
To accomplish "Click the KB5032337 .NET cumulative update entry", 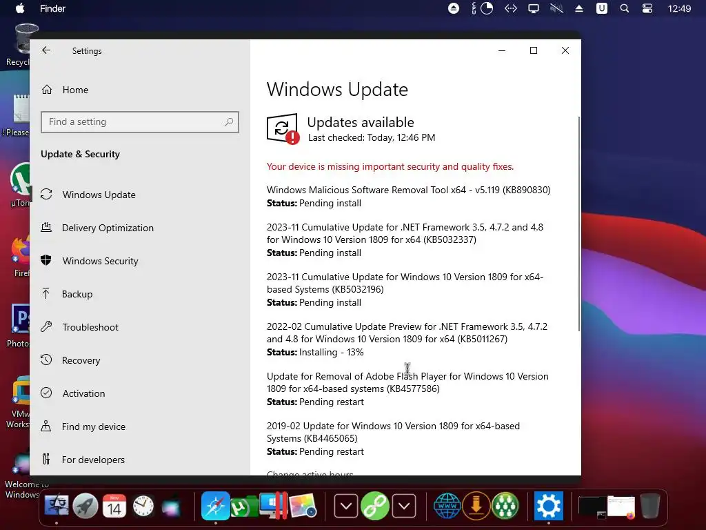I will click(x=405, y=239).
